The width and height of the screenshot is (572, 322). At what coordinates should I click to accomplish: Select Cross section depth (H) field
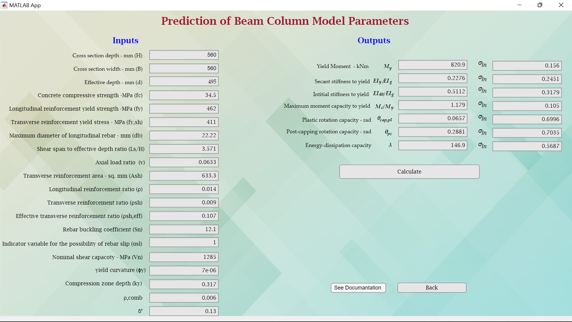tap(184, 55)
